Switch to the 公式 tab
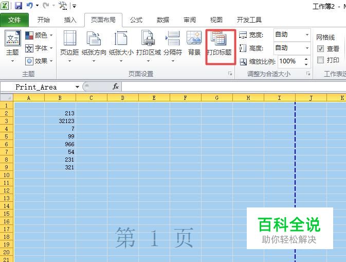This screenshot has height=262, width=346. coord(136,20)
